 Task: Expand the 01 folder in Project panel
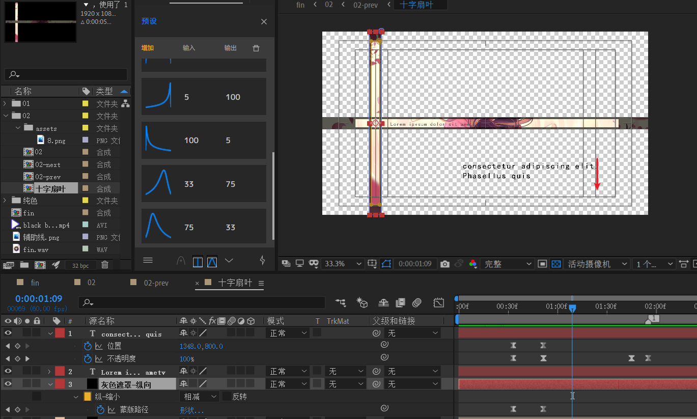coord(5,103)
